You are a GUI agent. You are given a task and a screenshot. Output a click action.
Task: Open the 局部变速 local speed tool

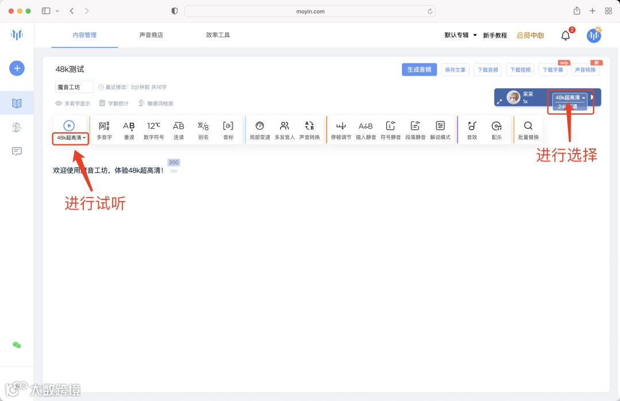(259, 129)
